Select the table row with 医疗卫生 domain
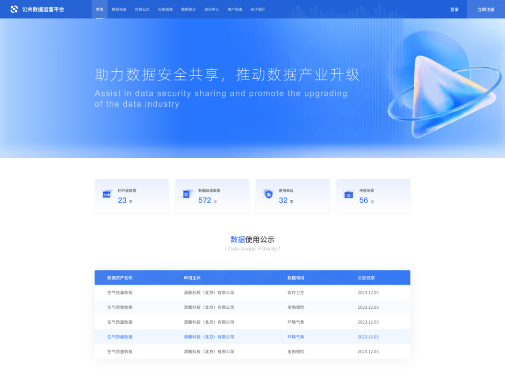The width and height of the screenshot is (505, 380). 252,292
